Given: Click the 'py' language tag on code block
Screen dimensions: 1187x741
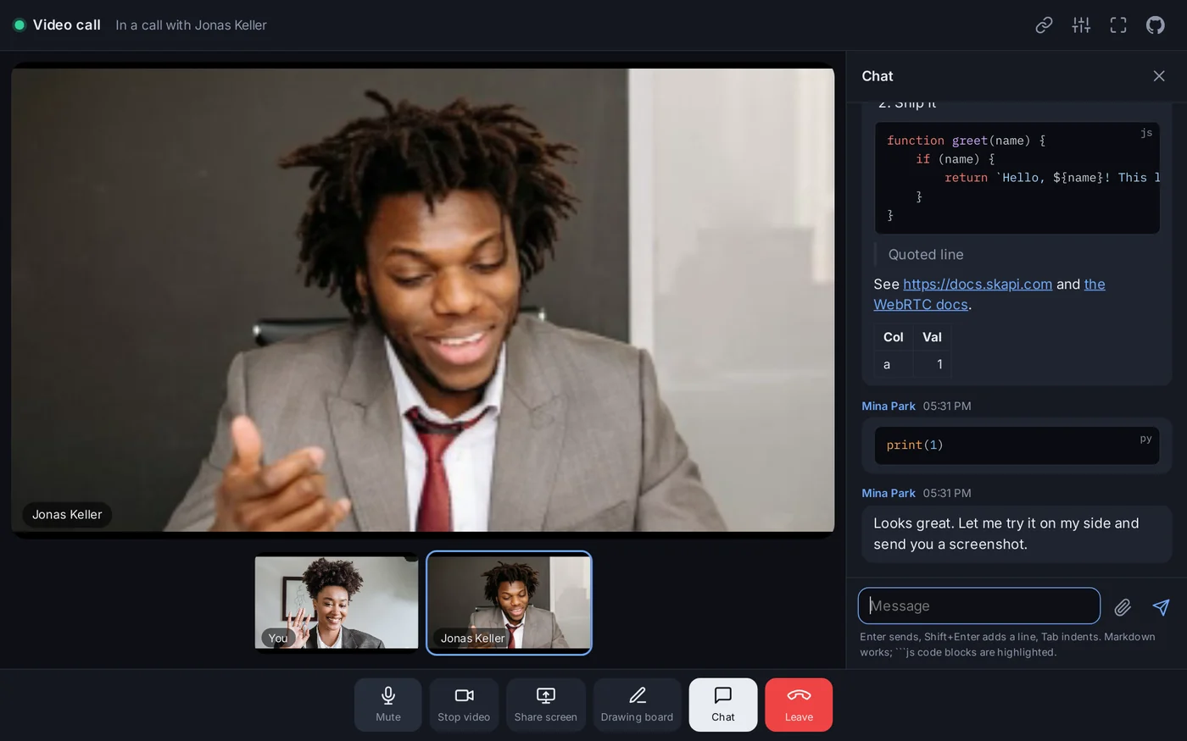Looking at the screenshot, I should (1145, 439).
